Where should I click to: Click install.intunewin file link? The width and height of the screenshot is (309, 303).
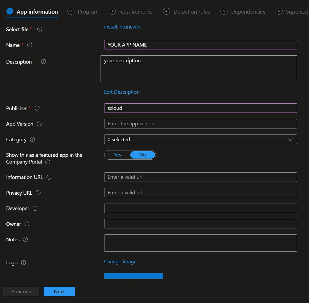pyautogui.click(x=122, y=27)
